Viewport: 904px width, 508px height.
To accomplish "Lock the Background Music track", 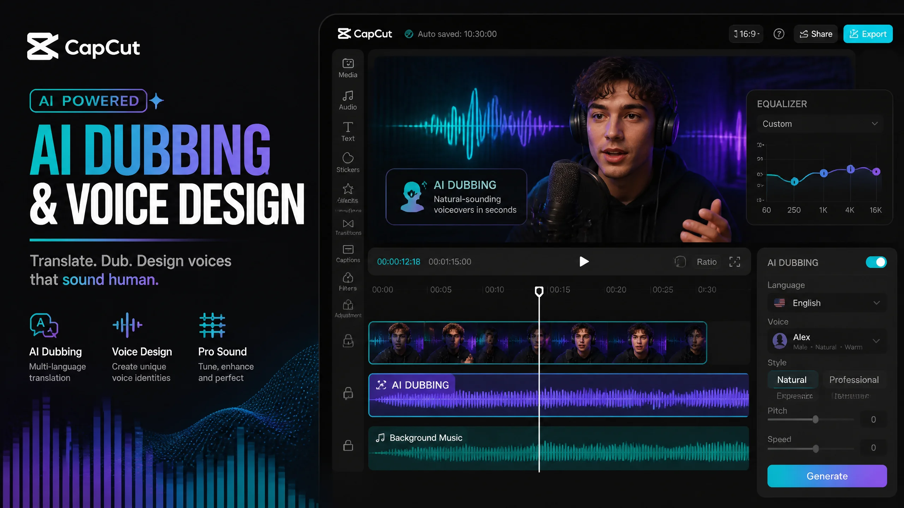I will (x=348, y=446).
